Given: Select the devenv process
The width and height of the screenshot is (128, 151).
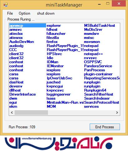Looking at the screenshot, I should point(16,86).
